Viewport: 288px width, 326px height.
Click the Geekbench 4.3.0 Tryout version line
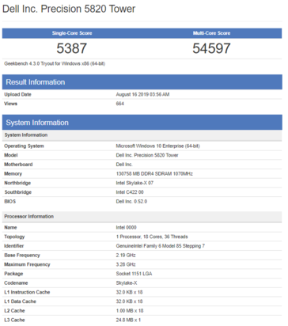55,64
